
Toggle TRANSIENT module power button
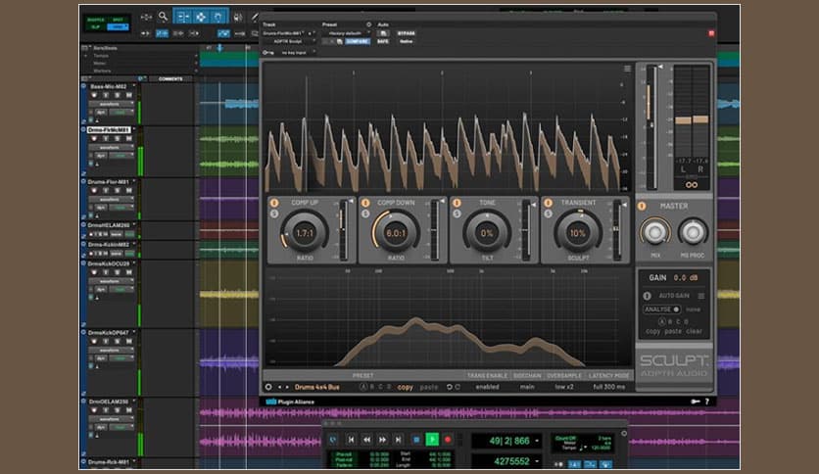[x=548, y=203]
